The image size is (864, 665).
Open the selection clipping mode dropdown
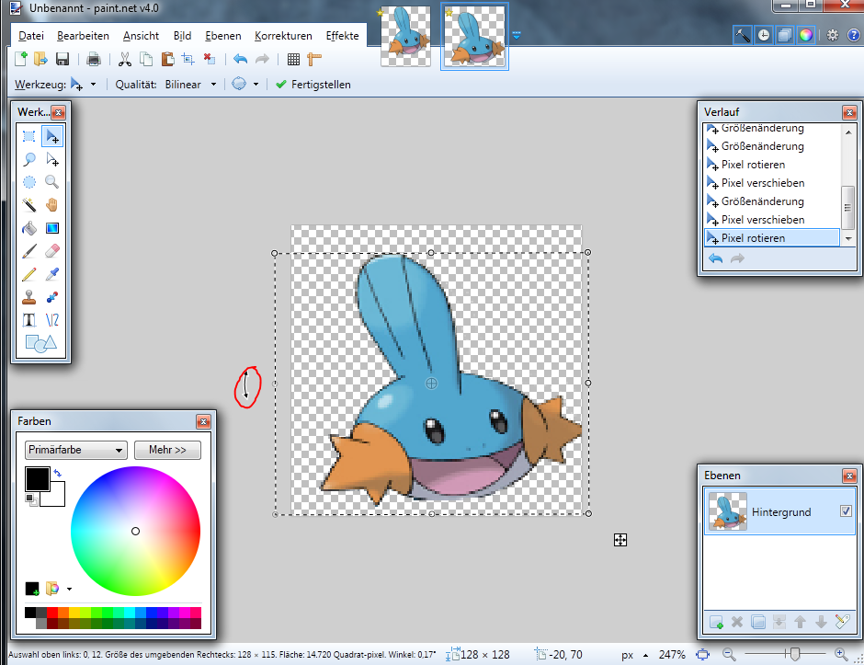point(256,85)
